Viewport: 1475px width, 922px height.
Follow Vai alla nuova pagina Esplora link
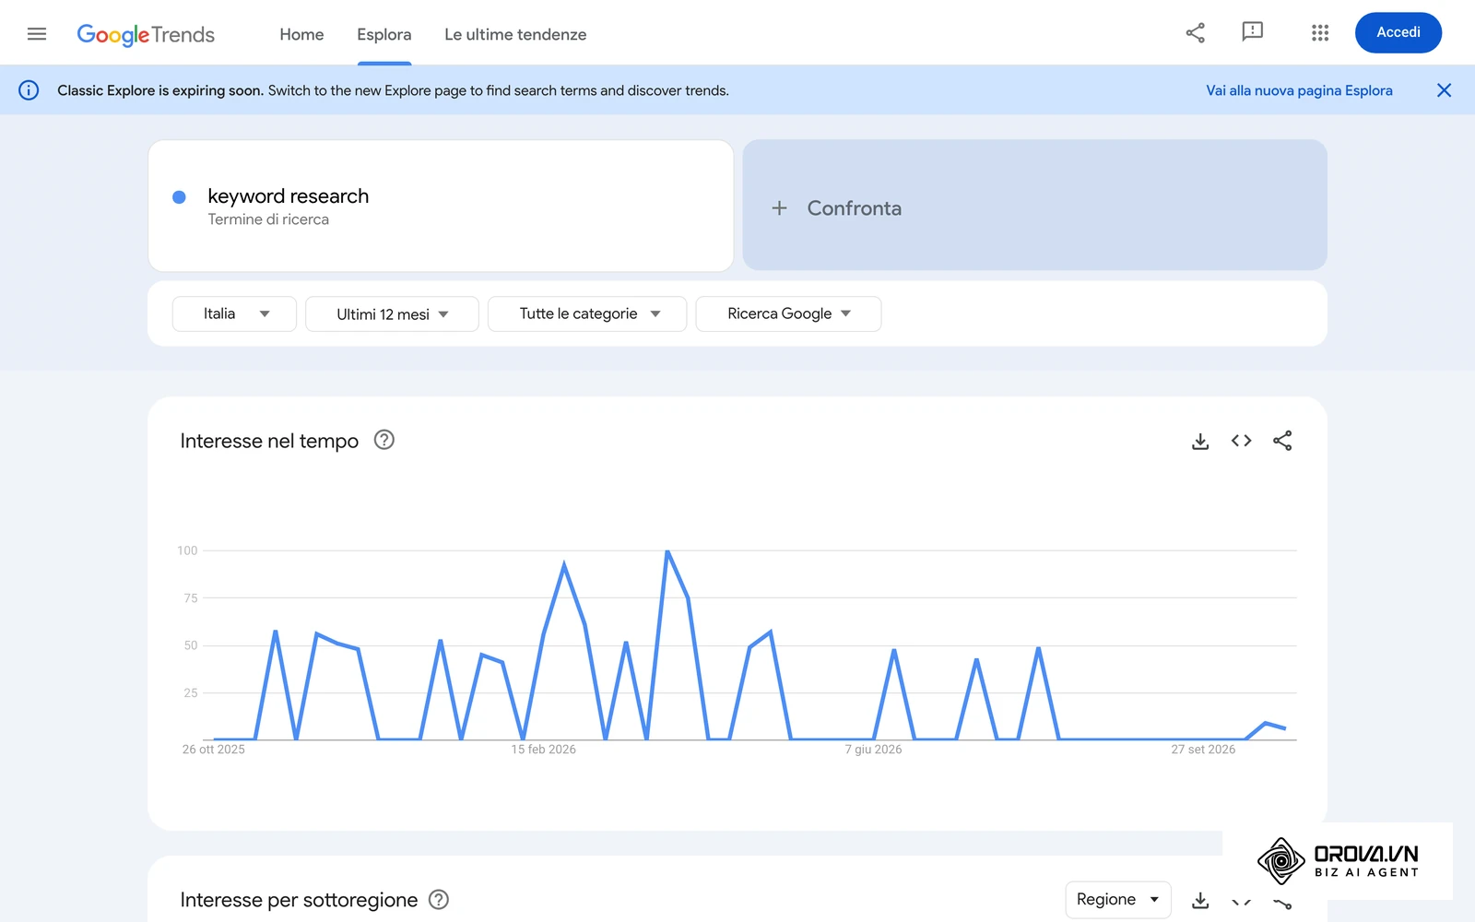coord(1299,90)
